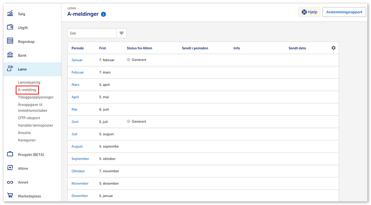Click the Bank building icon
Viewport: 371px width, 205px height.
pyautogui.click(x=10, y=55)
